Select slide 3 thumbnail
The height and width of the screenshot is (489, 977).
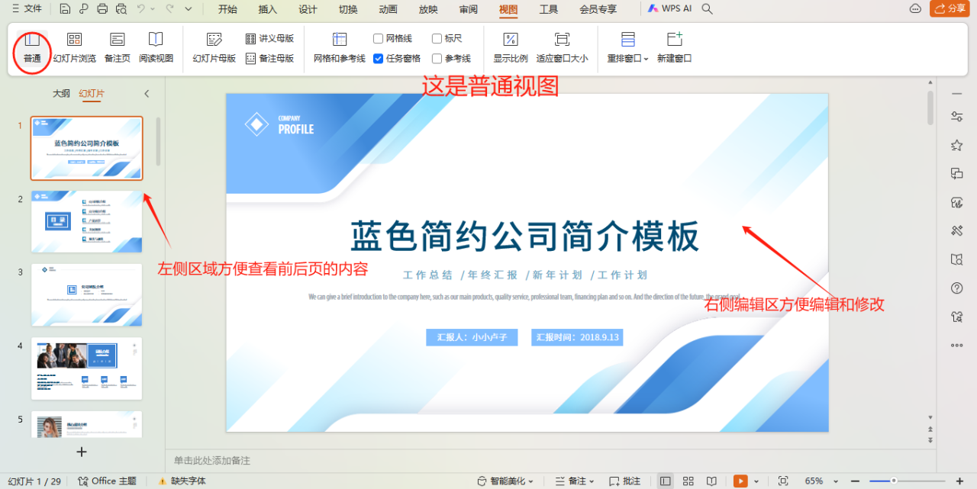(86, 295)
